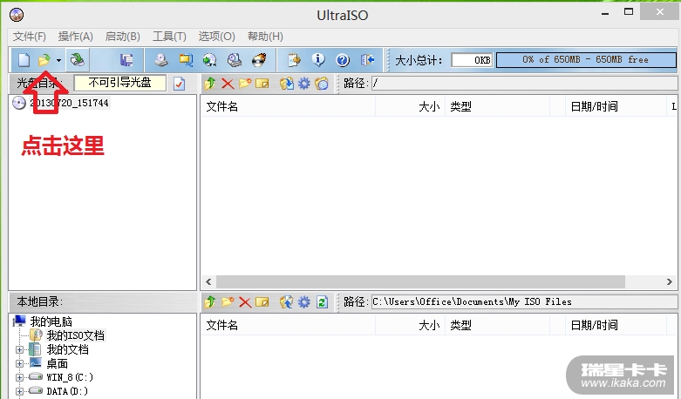The height and width of the screenshot is (399, 681).
Task: Click the Add to disc icon in the local pane
Action: click(x=287, y=301)
